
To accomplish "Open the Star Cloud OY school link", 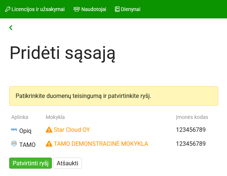I will click(x=72, y=130).
